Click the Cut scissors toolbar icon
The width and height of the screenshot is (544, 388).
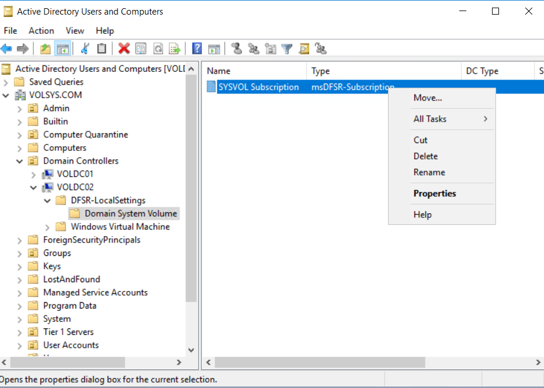pos(85,49)
